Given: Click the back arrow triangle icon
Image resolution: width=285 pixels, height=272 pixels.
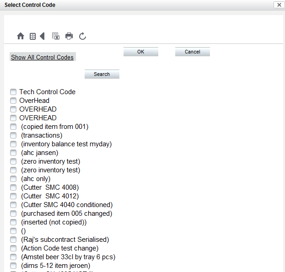Looking at the screenshot, I should (x=42, y=36).
